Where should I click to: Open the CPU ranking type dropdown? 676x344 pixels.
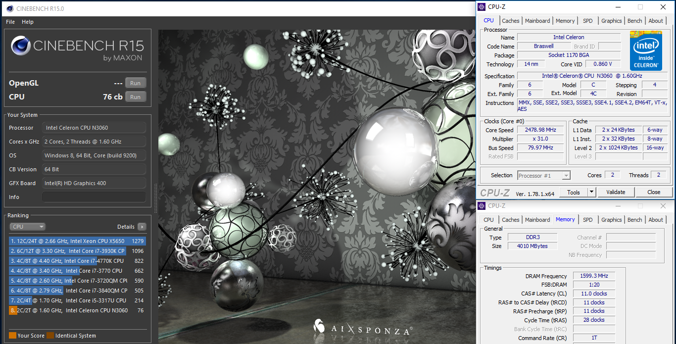coord(28,227)
